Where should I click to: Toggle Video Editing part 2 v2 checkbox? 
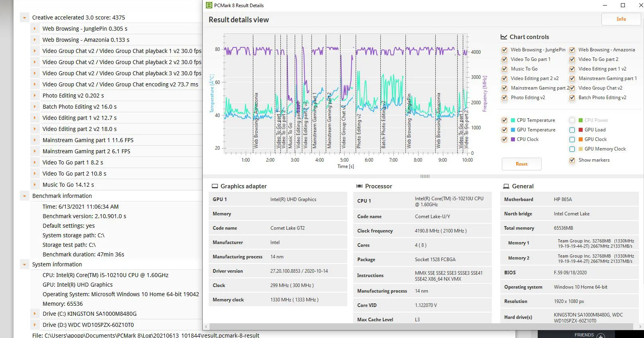[504, 78]
